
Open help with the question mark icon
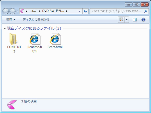(x=143, y=20)
